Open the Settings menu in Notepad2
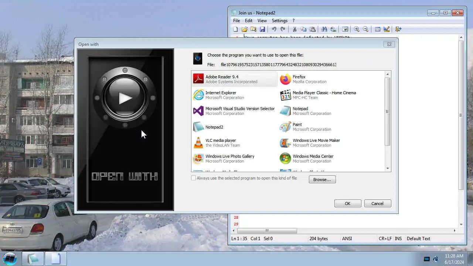 (x=280, y=21)
